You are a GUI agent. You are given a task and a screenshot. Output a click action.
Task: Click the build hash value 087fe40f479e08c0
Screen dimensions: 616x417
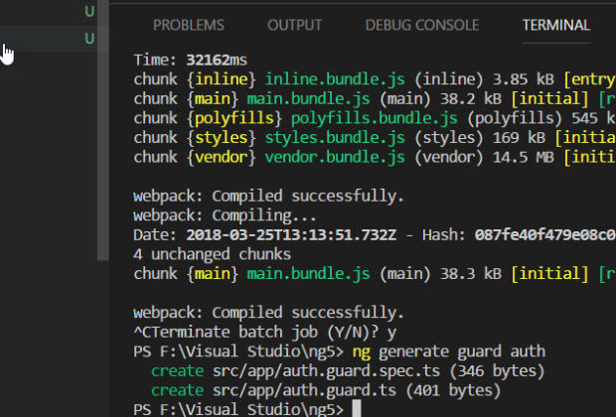(544, 234)
